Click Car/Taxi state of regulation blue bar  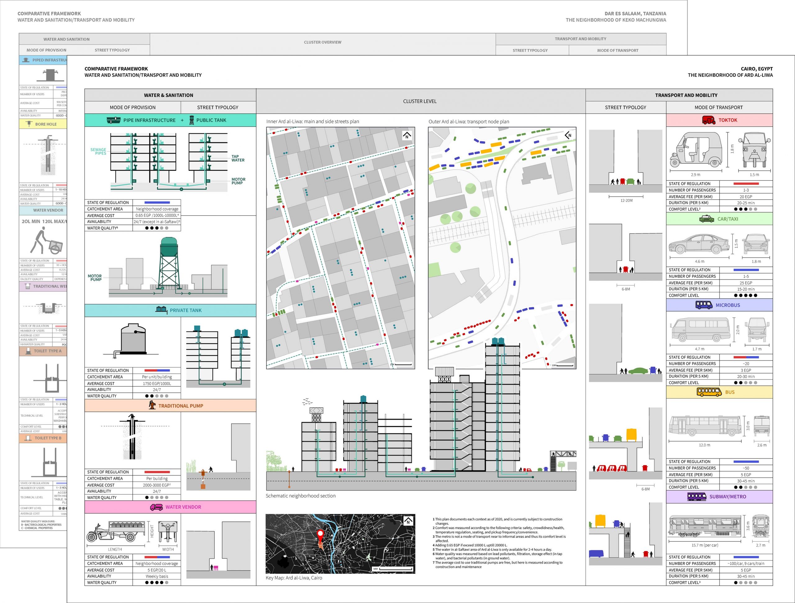(746, 270)
